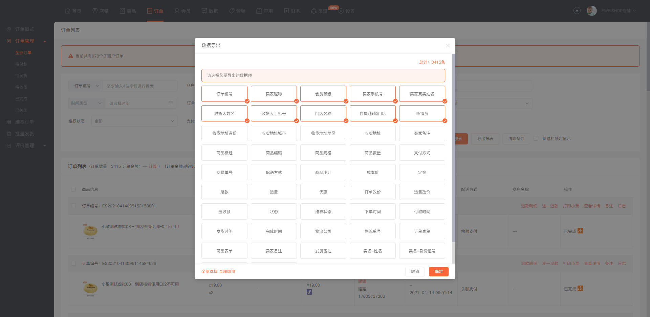Tick the 筛选栏锁定显示 checkbox
The width and height of the screenshot is (650, 317).
(536, 138)
